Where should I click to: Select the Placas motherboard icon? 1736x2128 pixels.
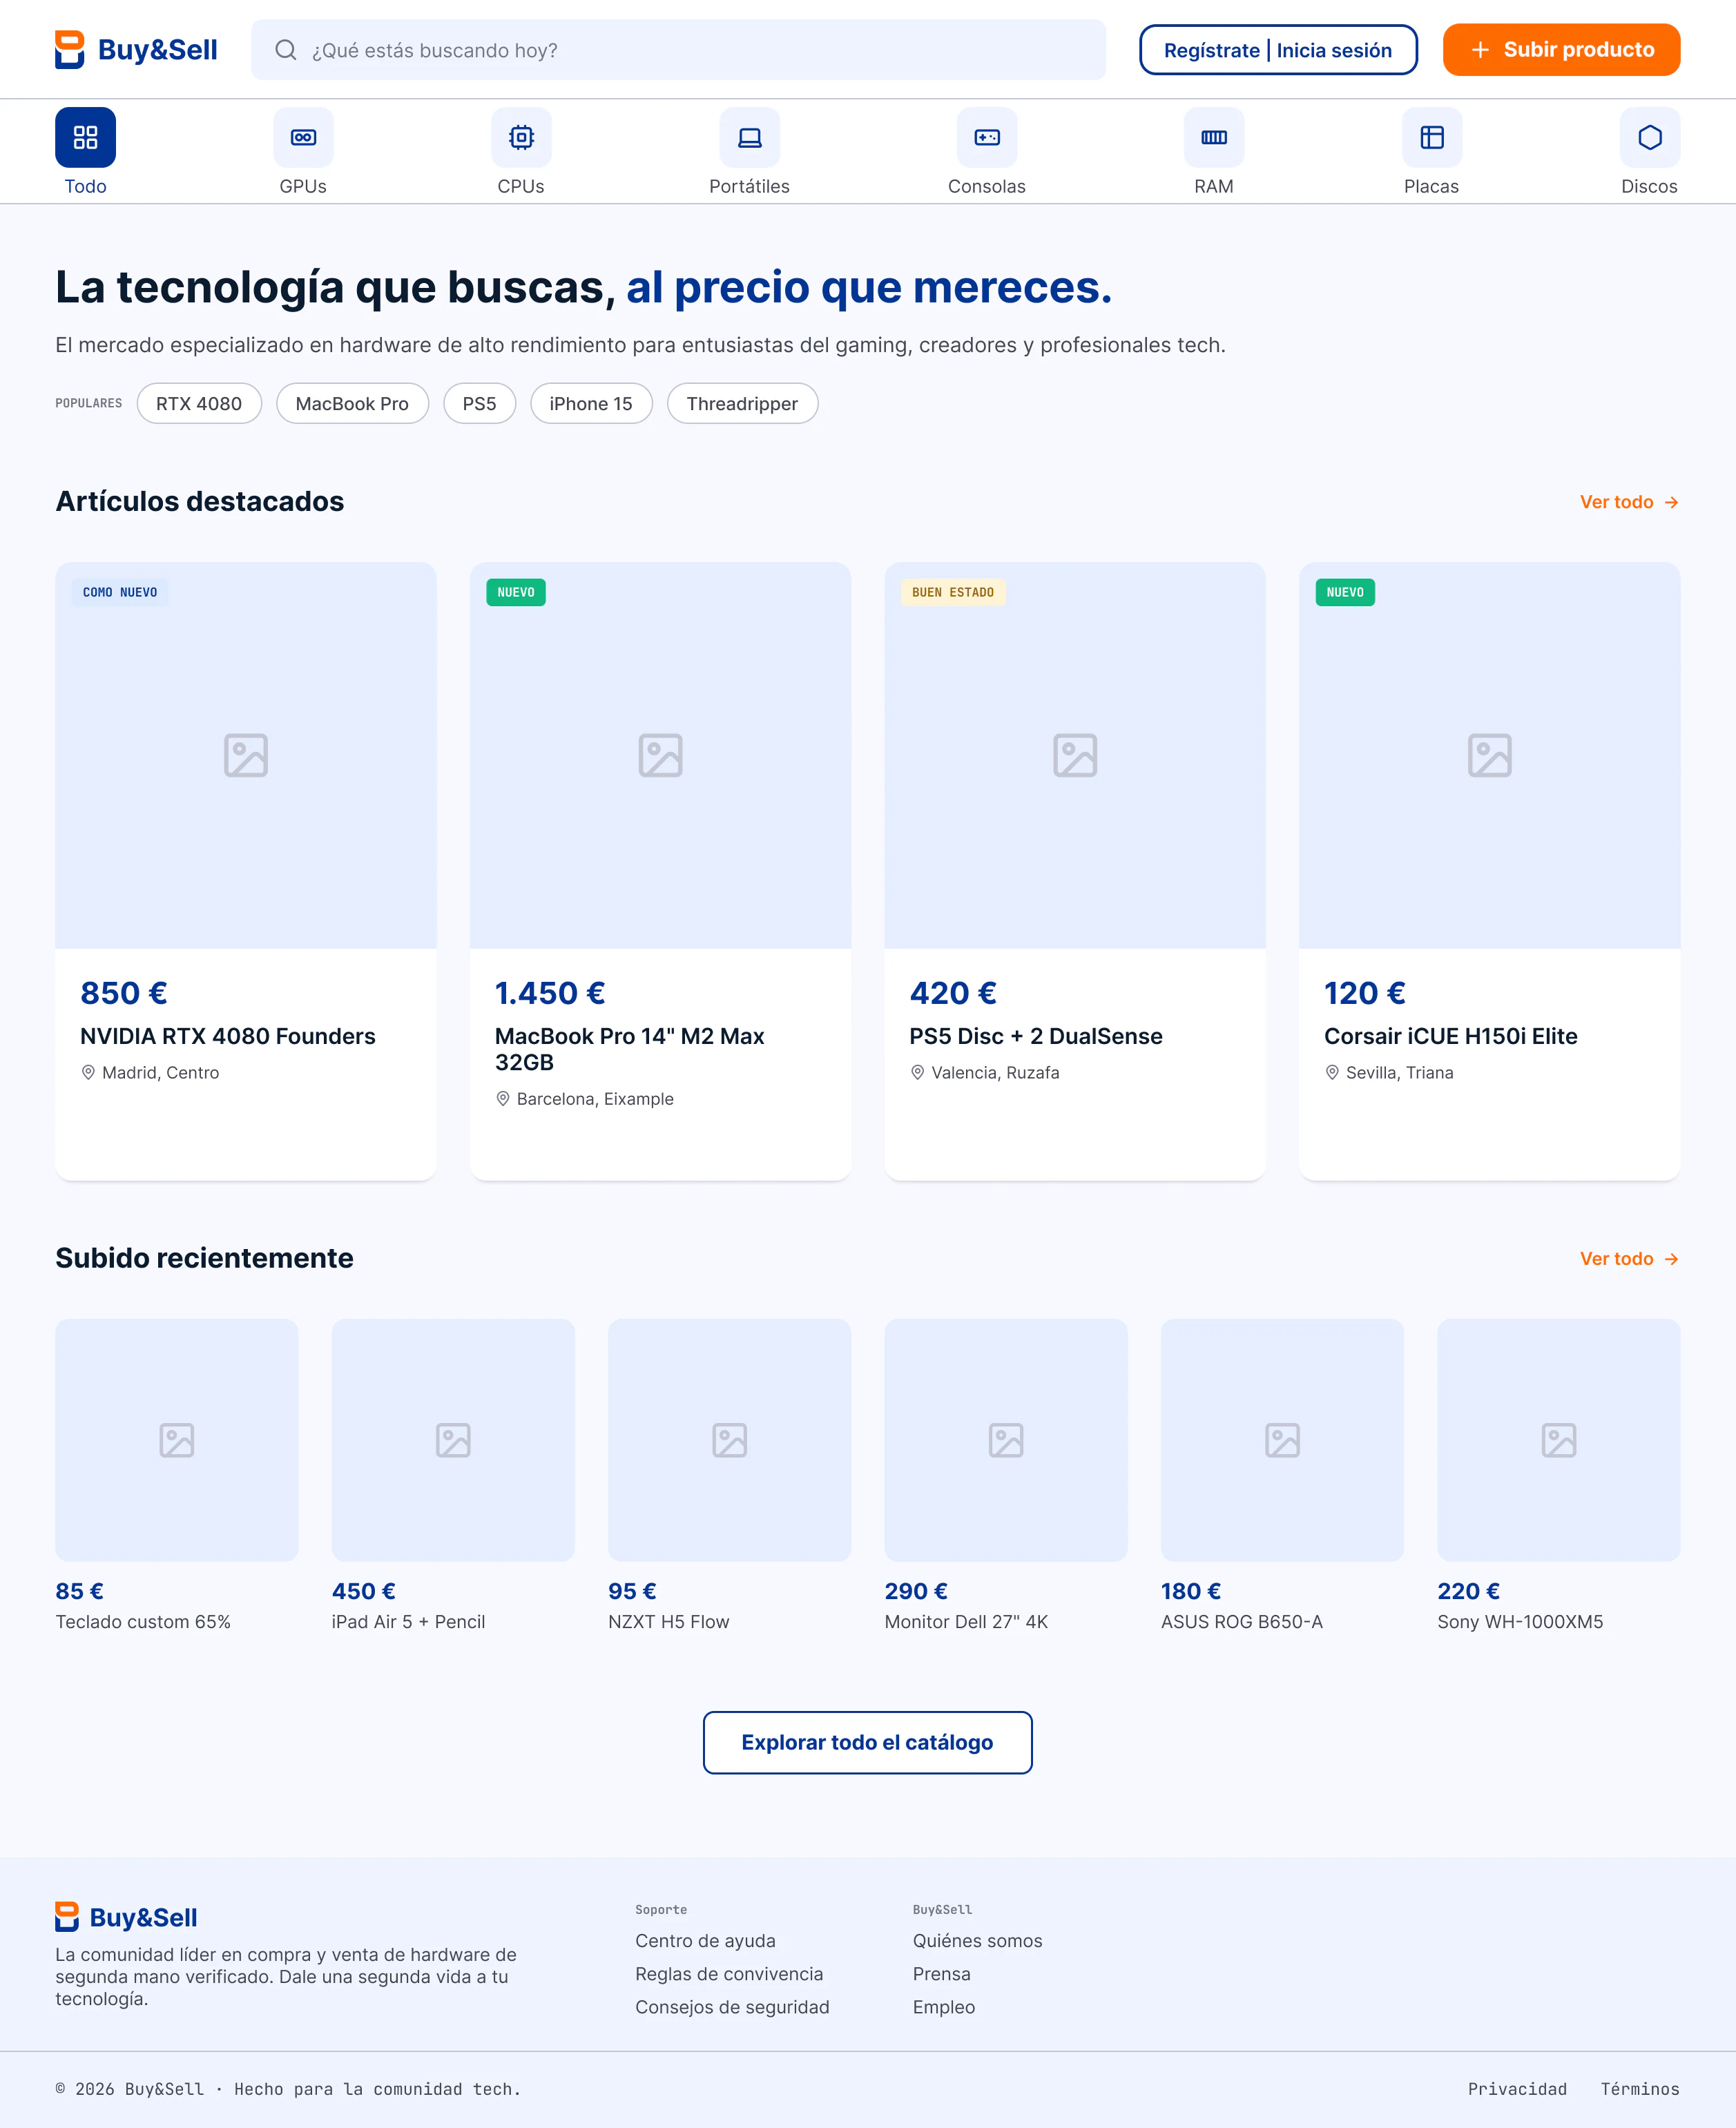coord(1432,137)
